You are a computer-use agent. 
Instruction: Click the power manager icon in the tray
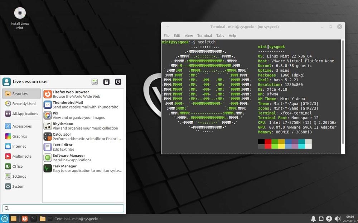coord(329,219)
